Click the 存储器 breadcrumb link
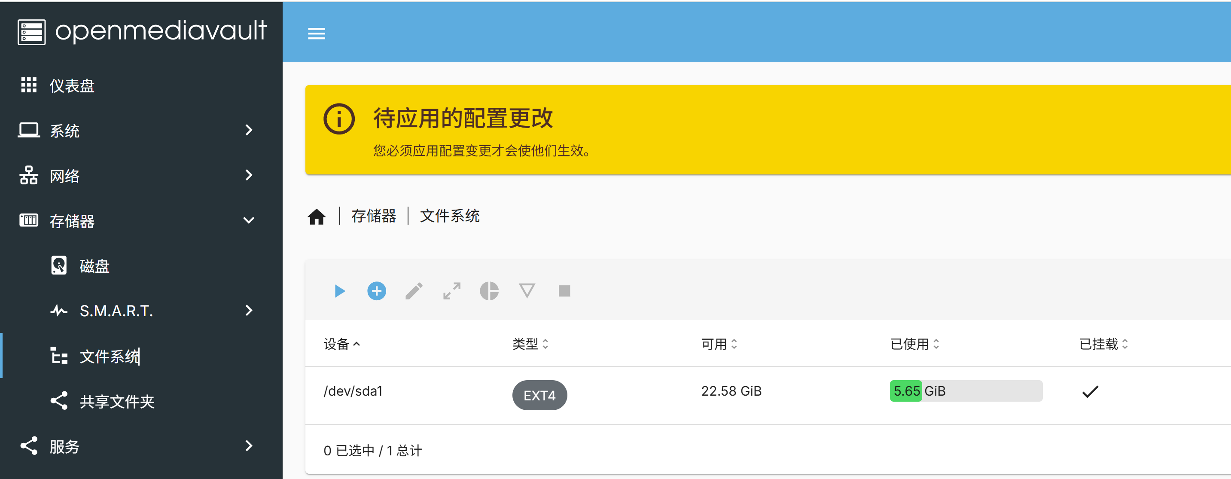The image size is (1231, 479). tap(374, 216)
